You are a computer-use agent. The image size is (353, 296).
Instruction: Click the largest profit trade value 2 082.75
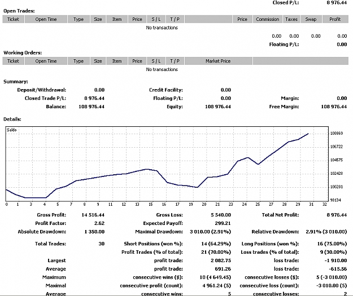tap(221, 260)
